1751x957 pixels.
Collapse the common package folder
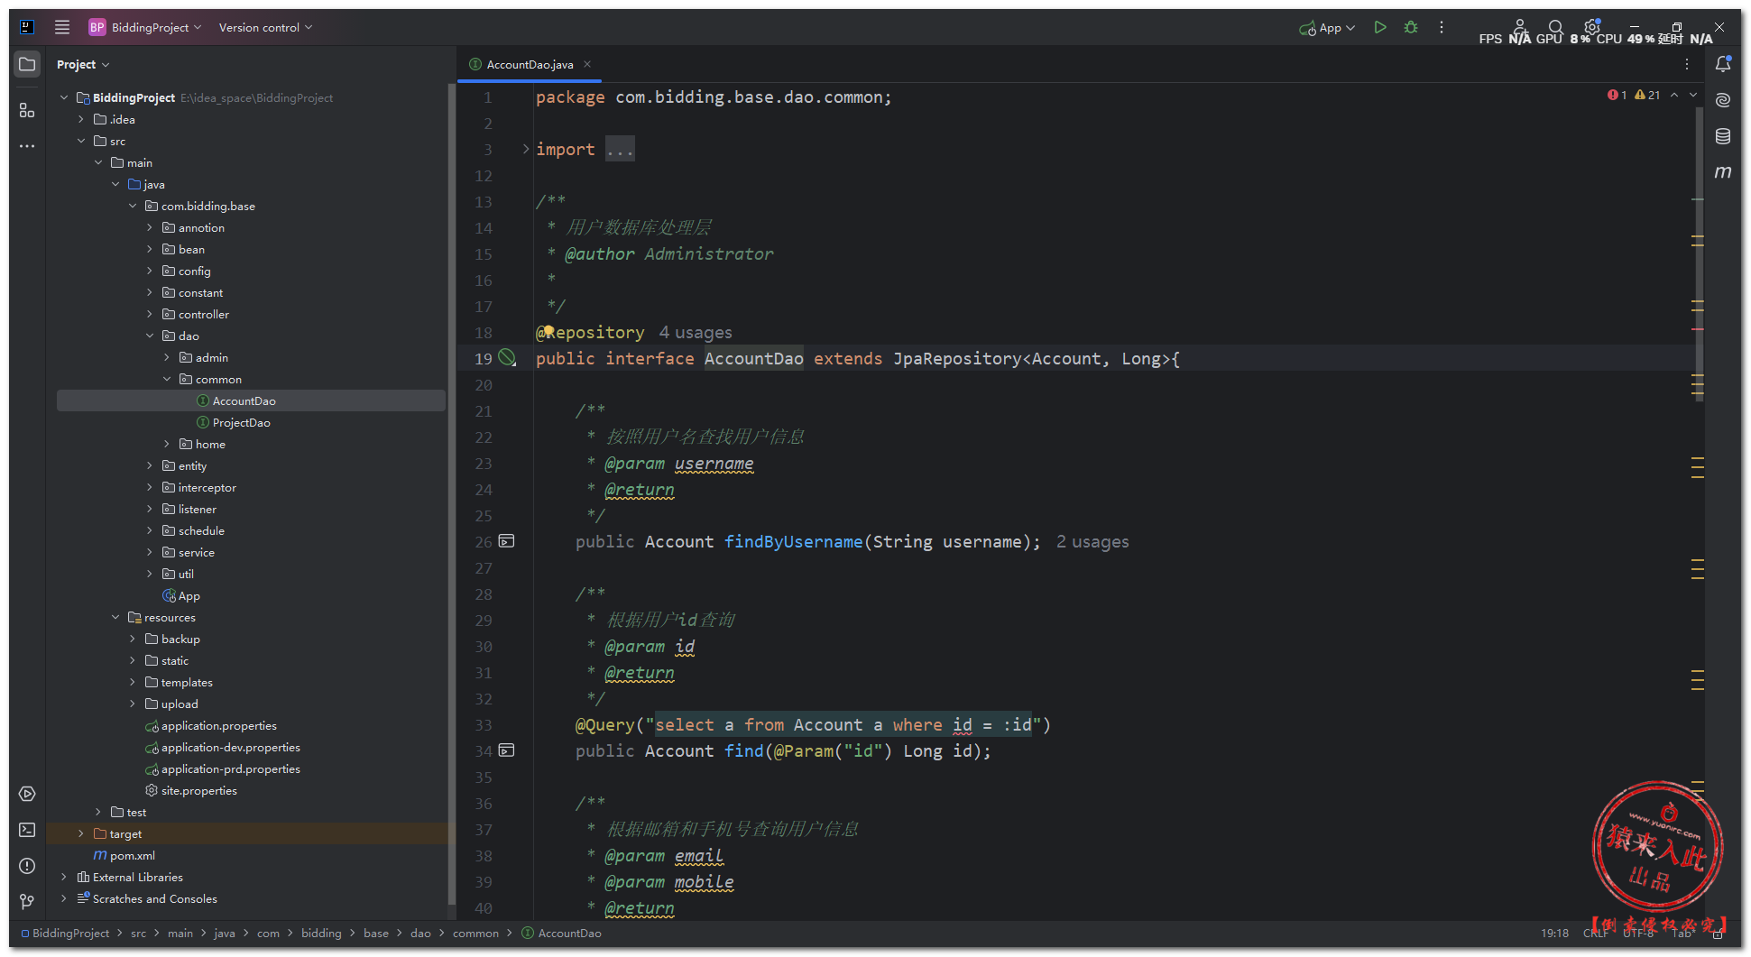(x=167, y=380)
